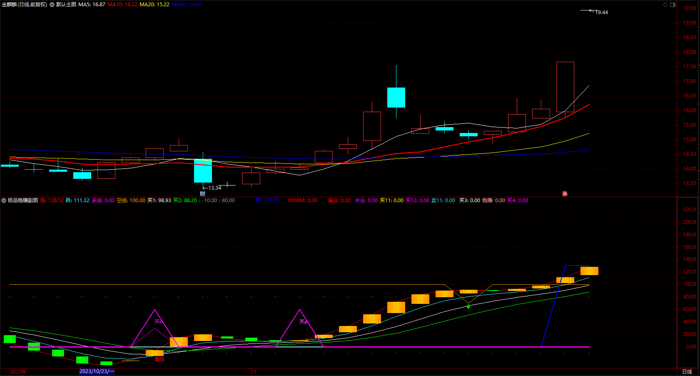Click the 日线 period button at bottom right
The image size is (700, 376).
(687, 371)
